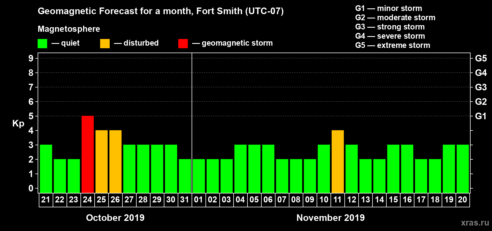The width and height of the screenshot is (492, 231).
Task: Click the date label 21
Action: pos(46,200)
